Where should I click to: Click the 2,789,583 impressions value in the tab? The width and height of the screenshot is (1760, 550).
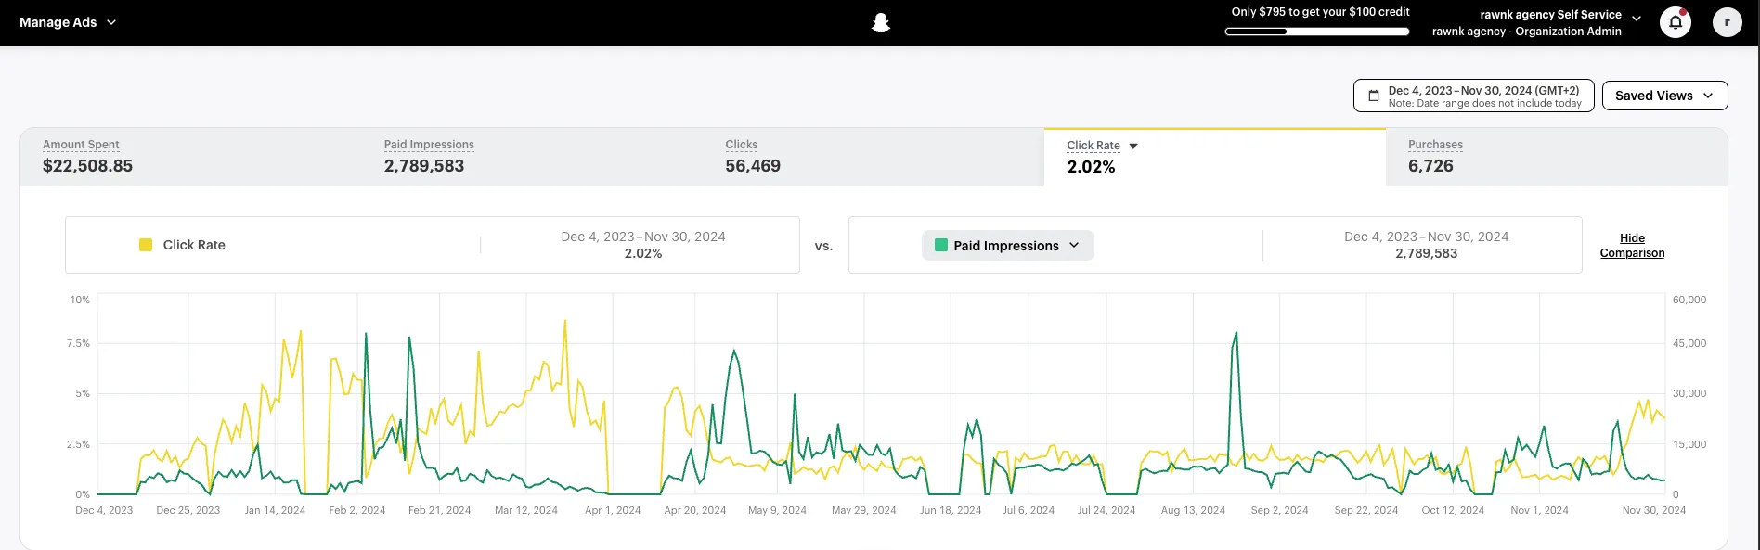pyautogui.click(x=424, y=166)
